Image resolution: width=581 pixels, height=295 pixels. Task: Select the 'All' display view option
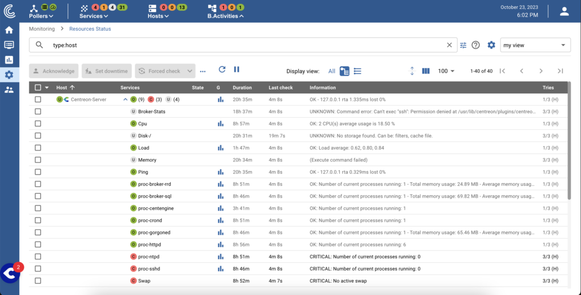tap(331, 71)
